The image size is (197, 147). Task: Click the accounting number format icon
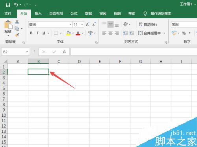click(x=174, y=33)
